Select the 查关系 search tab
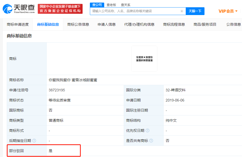This screenshot has width=242, height=157. [x=126, y=5]
